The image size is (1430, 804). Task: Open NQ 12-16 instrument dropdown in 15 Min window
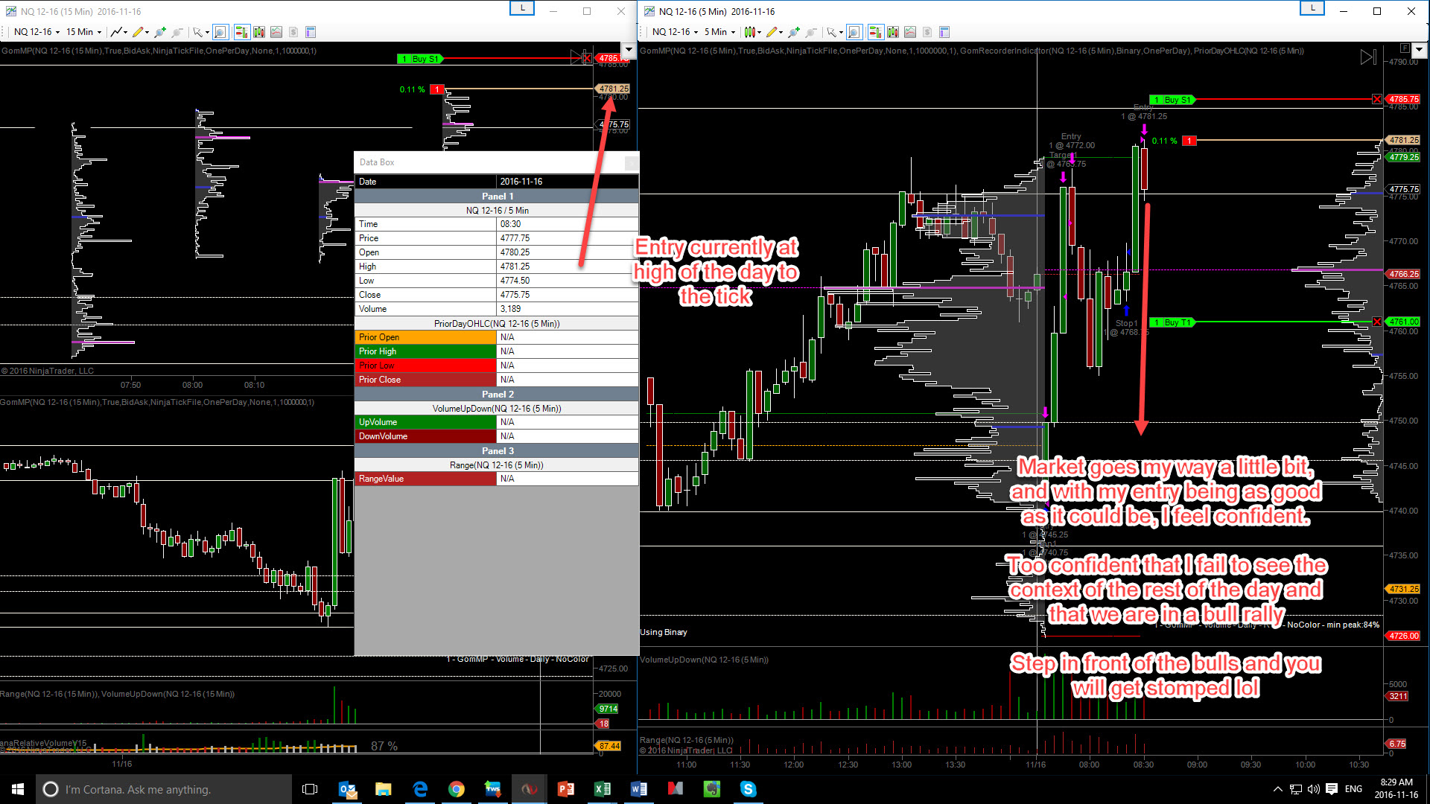(37, 32)
